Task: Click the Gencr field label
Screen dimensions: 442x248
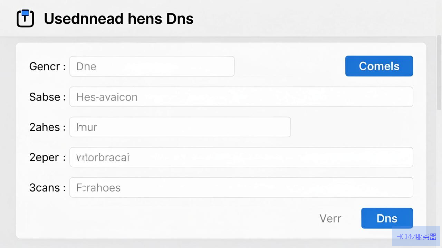Action: 47,66
